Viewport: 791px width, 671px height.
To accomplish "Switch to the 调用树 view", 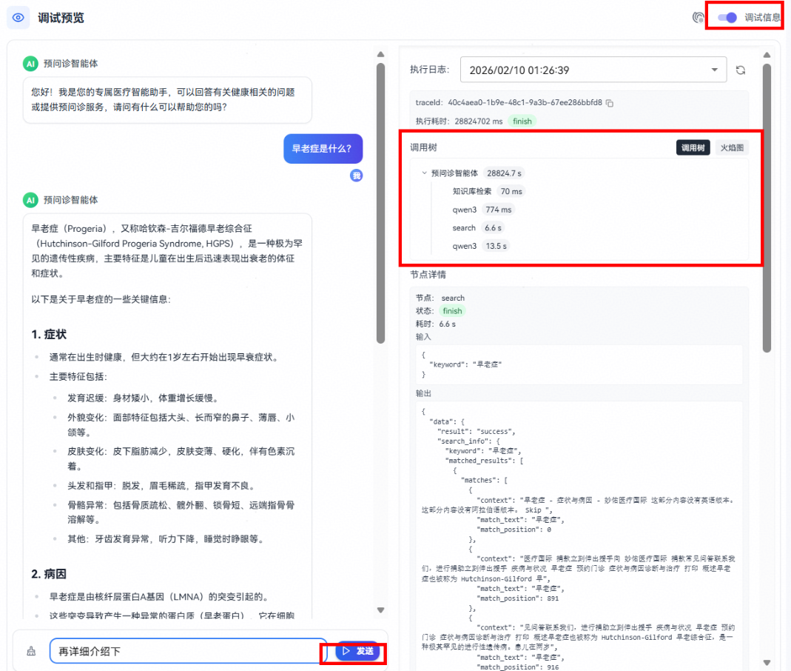I will click(x=693, y=148).
